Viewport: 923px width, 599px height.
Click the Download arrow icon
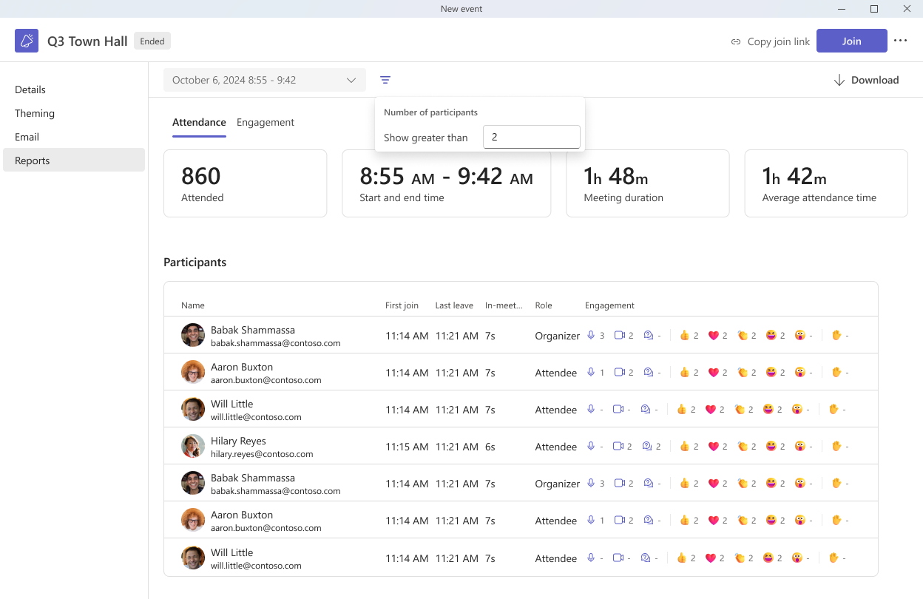tap(839, 80)
